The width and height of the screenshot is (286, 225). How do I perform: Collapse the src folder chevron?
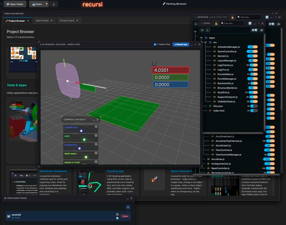[206, 42]
